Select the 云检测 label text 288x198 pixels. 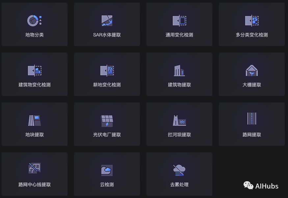[x=107, y=185]
